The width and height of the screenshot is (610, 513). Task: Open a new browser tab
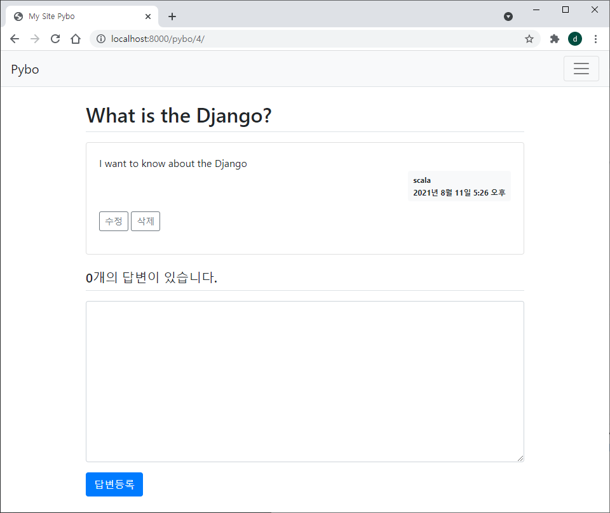[x=172, y=17]
